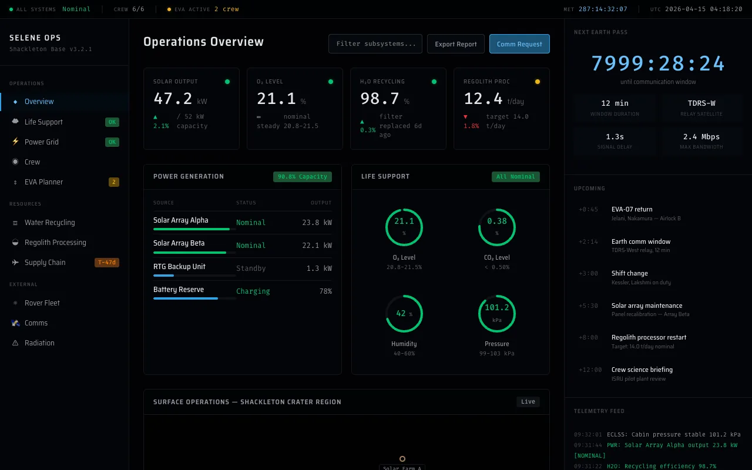
Task: Toggle the Live badge on Surface Operations
Action: point(528,402)
